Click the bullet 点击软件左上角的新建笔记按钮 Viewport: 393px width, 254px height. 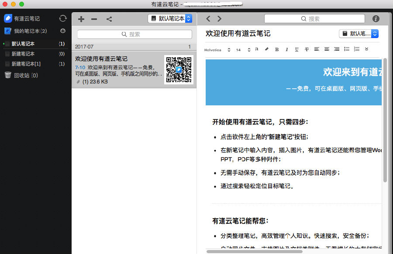click(265, 137)
